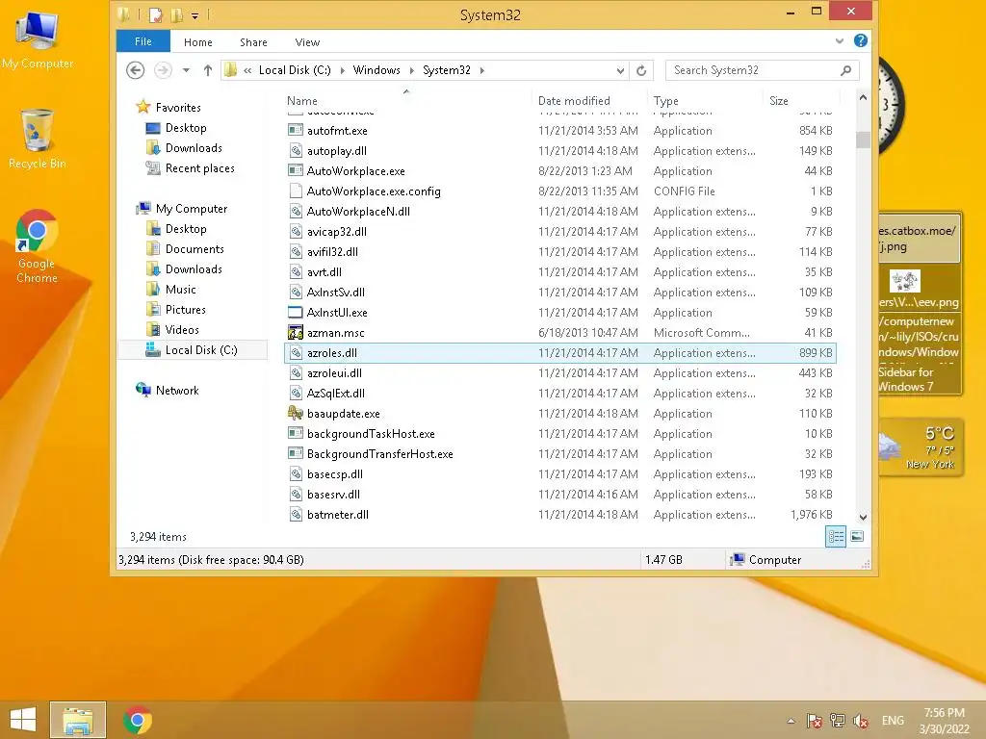Image resolution: width=986 pixels, height=739 pixels.
Task: Open the volume icon in system tray
Action: pyautogui.click(x=861, y=721)
